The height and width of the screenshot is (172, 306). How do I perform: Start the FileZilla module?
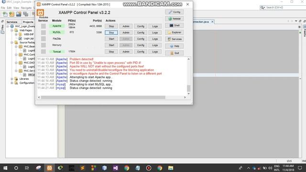(x=111, y=39)
